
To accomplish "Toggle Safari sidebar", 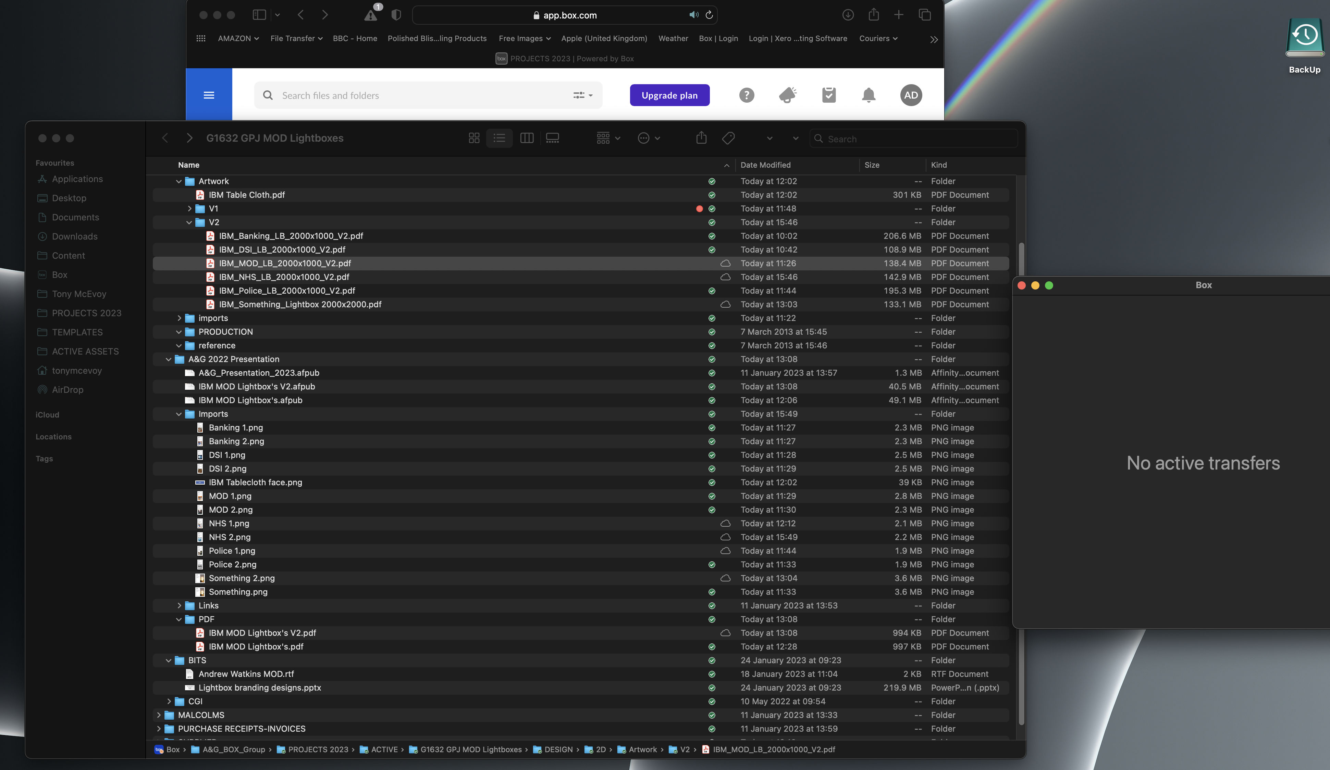I will click(259, 15).
